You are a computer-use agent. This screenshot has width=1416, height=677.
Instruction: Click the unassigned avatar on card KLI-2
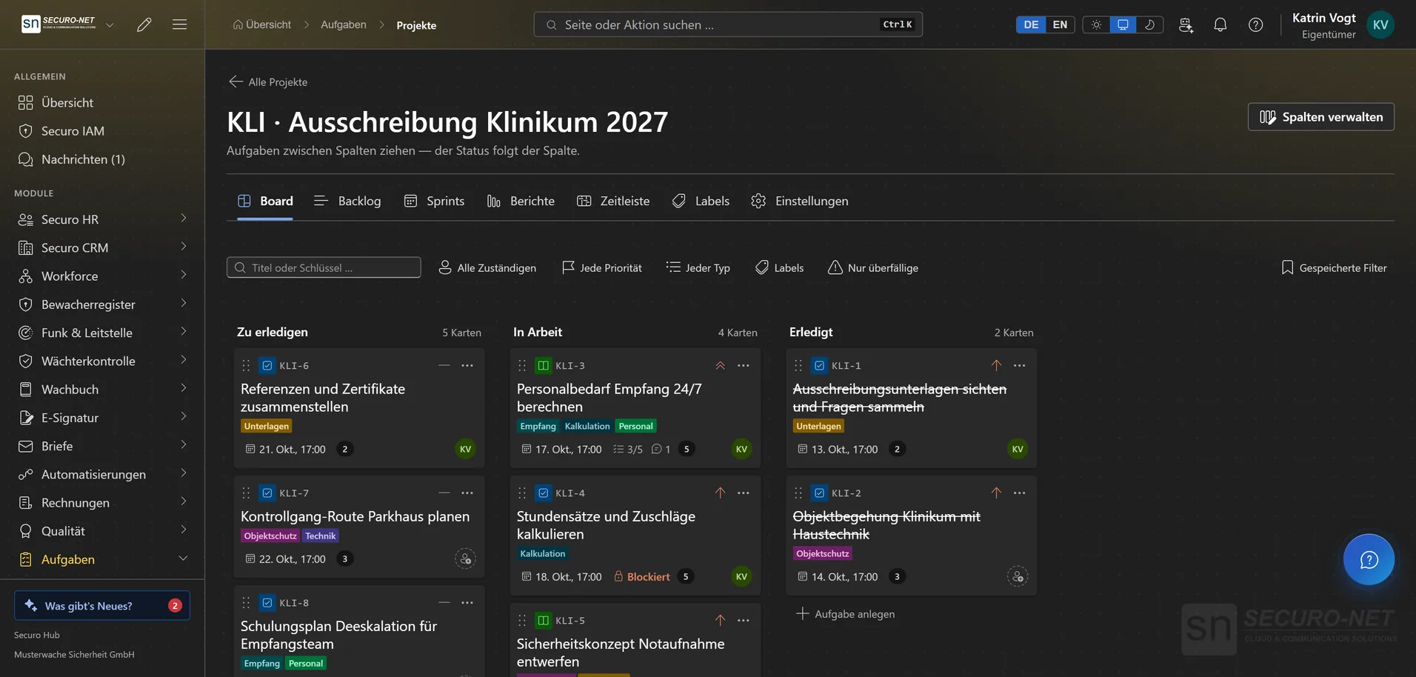click(x=1018, y=576)
